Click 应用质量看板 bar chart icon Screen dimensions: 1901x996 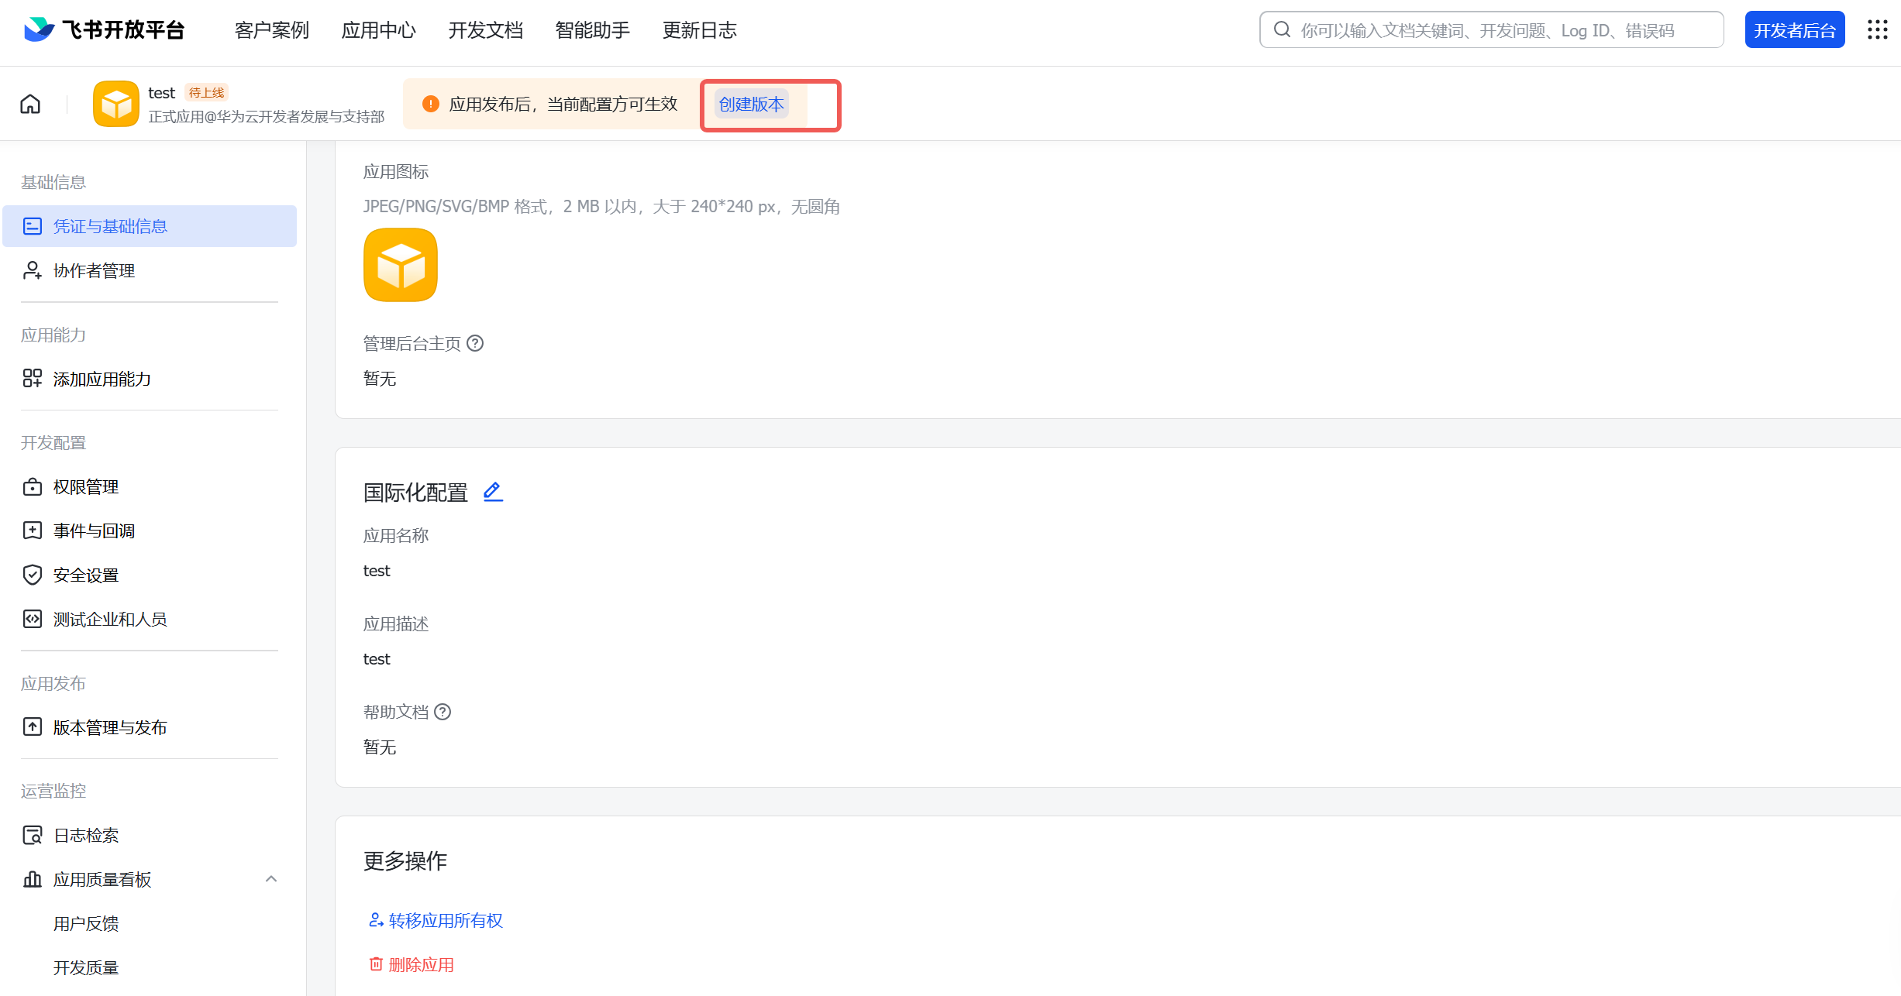[33, 879]
